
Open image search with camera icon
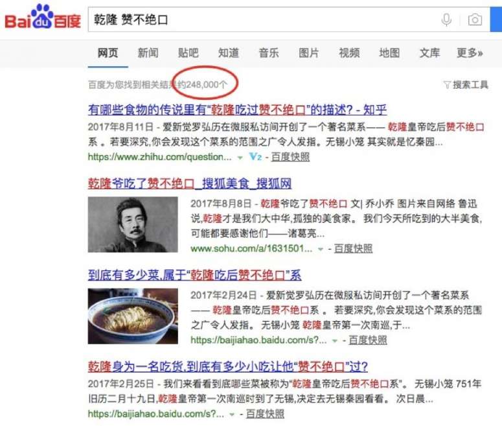pos(475,20)
